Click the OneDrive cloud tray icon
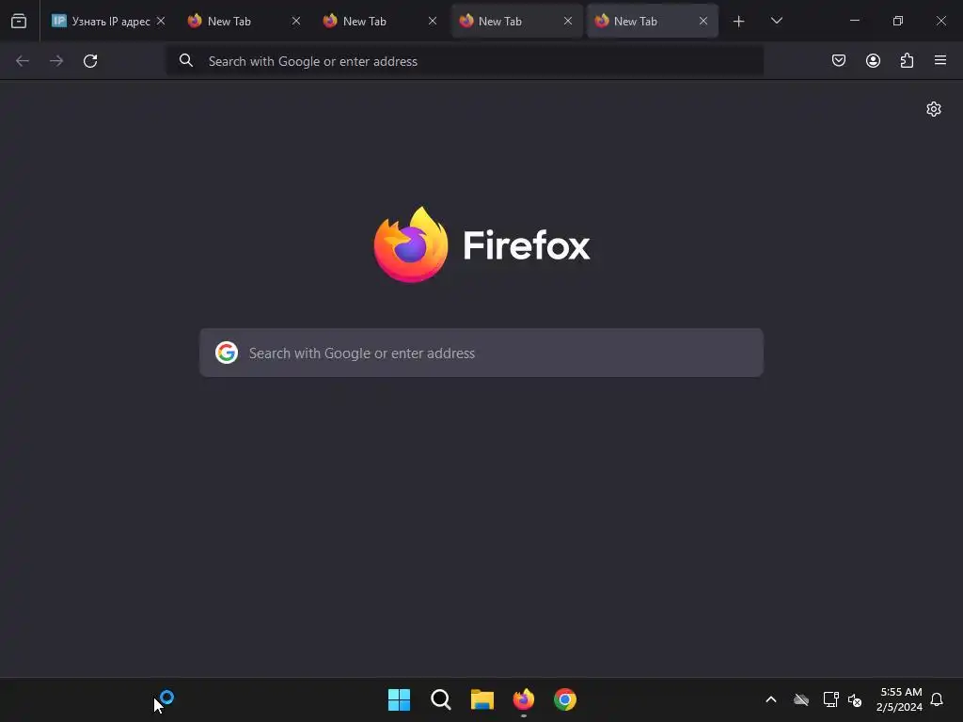963x722 pixels. [801, 699]
